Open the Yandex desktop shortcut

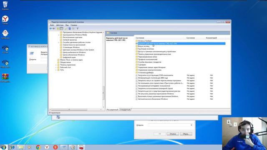click(x=5, y=20)
